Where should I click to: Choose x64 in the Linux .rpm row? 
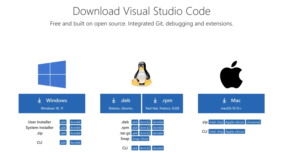pos(135,128)
